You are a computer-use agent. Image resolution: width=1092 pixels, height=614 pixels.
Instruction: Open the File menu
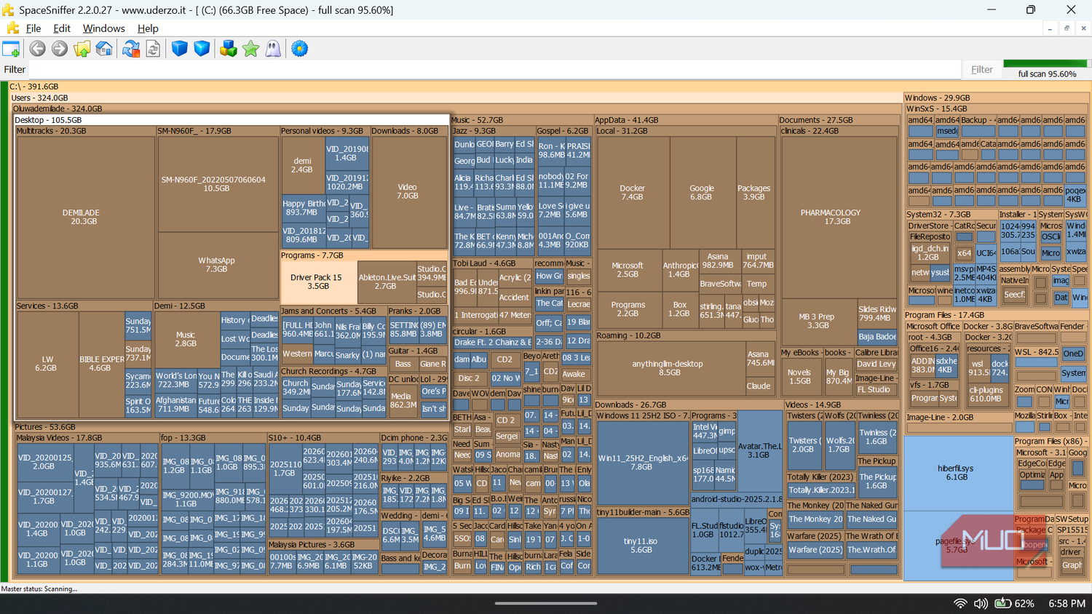(33, 28)
